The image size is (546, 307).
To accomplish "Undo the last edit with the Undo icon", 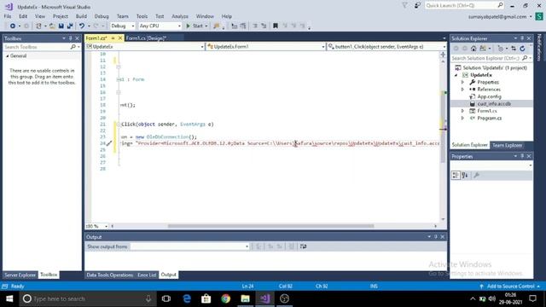I will (82, 26).
